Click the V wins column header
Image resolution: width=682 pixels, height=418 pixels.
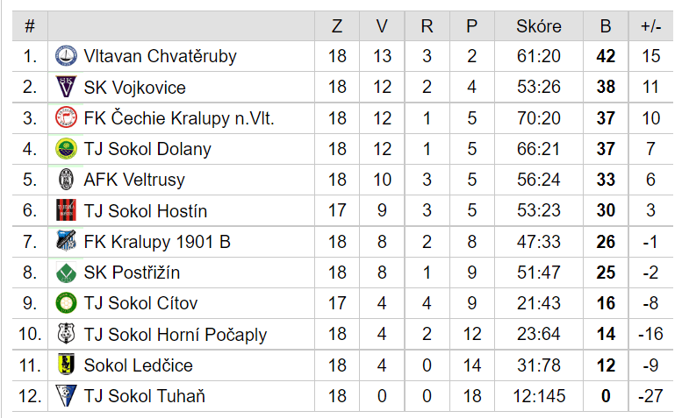(x=382, y=26)
